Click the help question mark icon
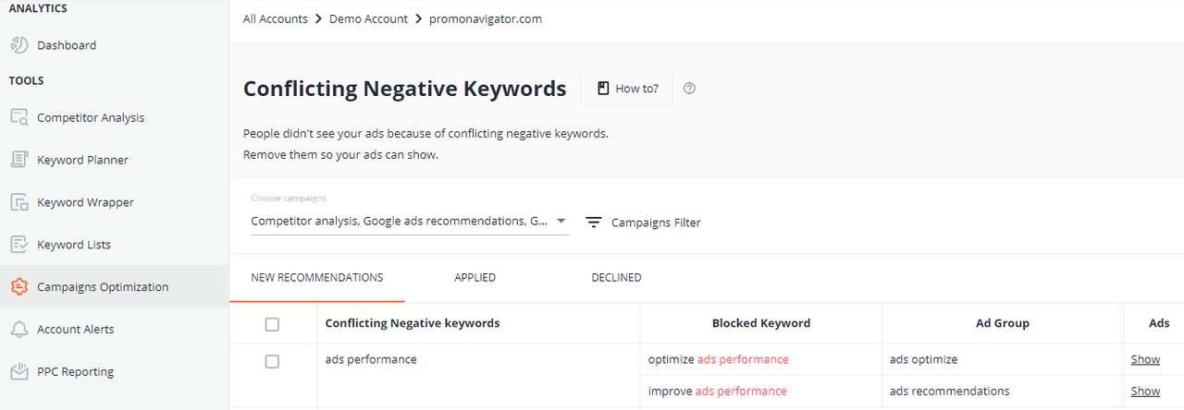This screenshot has width=1184, height=410. [689, 89]
